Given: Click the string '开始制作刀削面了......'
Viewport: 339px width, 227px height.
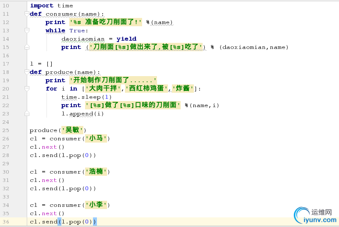Looking at the screenshot, I should coord(113,80).
